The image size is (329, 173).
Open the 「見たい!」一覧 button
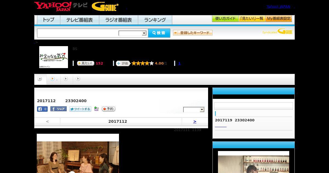pyautogui.click(x=252, y=19)
